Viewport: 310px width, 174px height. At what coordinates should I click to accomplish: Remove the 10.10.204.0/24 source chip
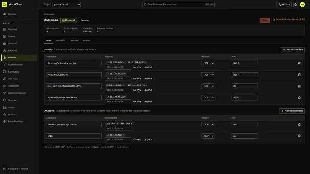pos(145,62)
